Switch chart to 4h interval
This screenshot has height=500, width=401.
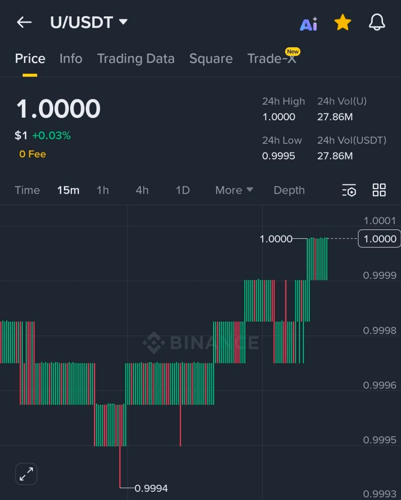coord(142,190)
